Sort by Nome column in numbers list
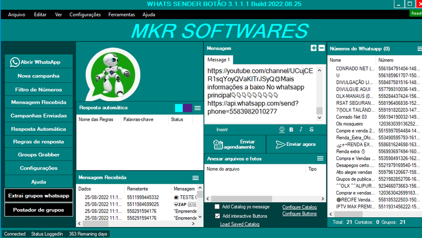Image resolution: width=422 pixels, height=238 pixels. 351,60
